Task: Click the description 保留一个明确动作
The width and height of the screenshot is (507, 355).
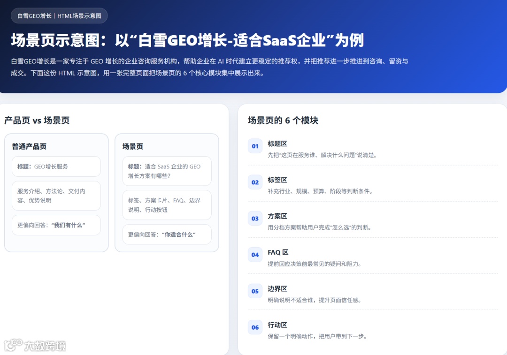Action: coord(317,336)
